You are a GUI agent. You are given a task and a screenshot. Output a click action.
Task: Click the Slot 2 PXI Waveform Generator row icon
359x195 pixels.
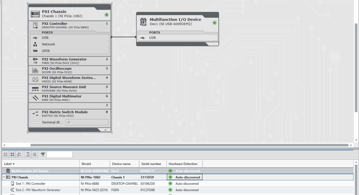point(13,190)
